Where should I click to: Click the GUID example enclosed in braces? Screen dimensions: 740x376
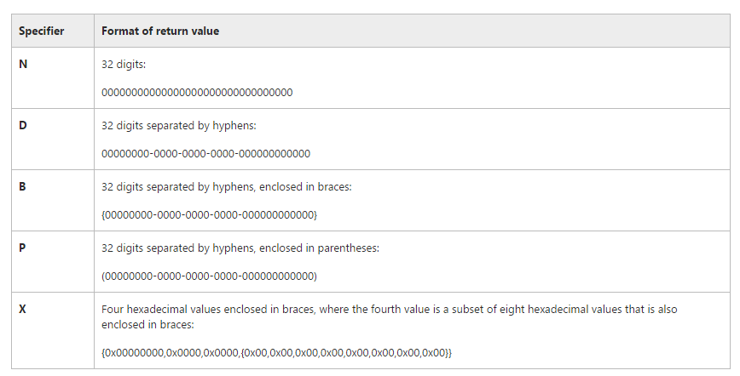coord(209,215)
